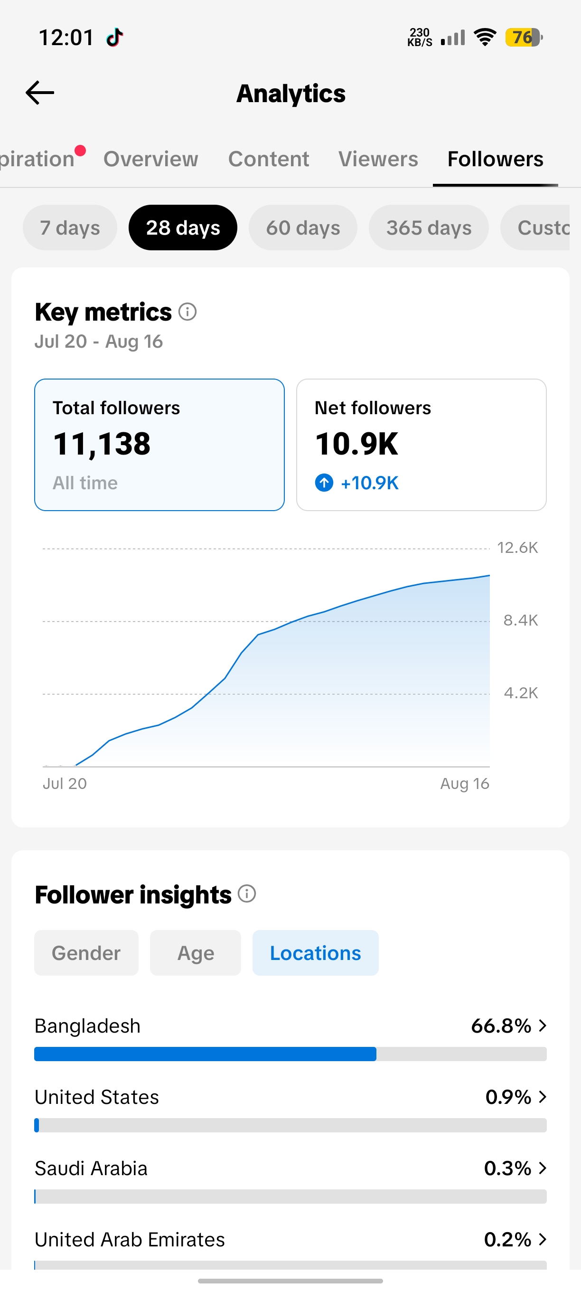
Task: Expand Saudi Arabia location chevron
Action: [x=542, y=1168]
